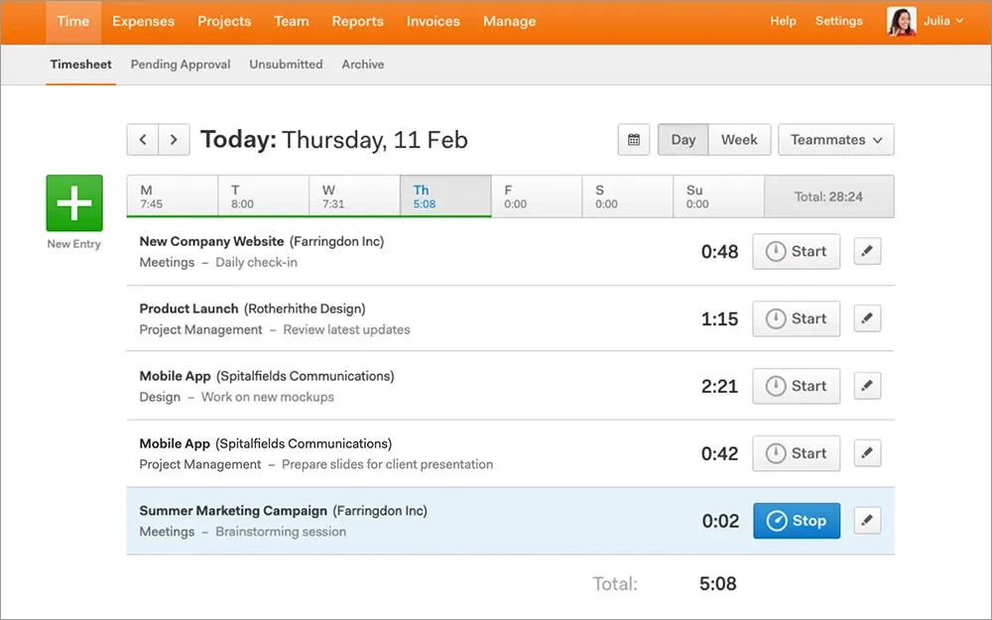Edit the New Company Website entry pencil
Image resolution: width=992 pixels, height=620 pixels.
(x=867, y=252)
